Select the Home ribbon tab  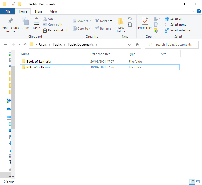pyautogui.click(x=23, y=11)
